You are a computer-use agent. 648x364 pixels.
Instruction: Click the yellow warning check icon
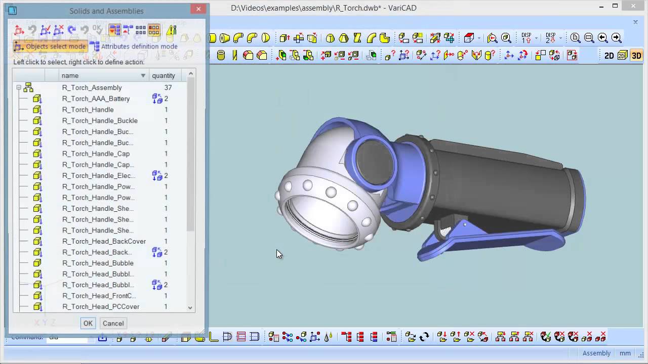pyautogui.click(x=172, y=30)
